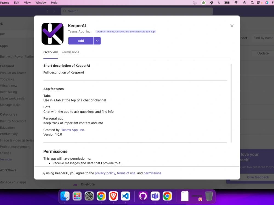Open Visual Studio Code from the Dock
The image size is (274, 205).
pos(125,196)
